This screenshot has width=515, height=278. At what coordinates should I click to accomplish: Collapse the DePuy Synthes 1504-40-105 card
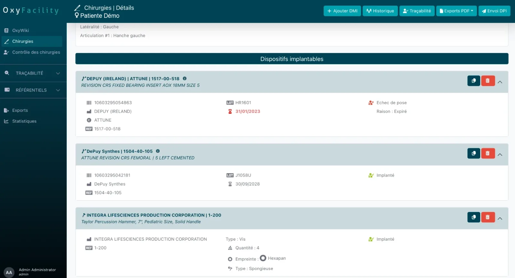[x=500, y=155]
